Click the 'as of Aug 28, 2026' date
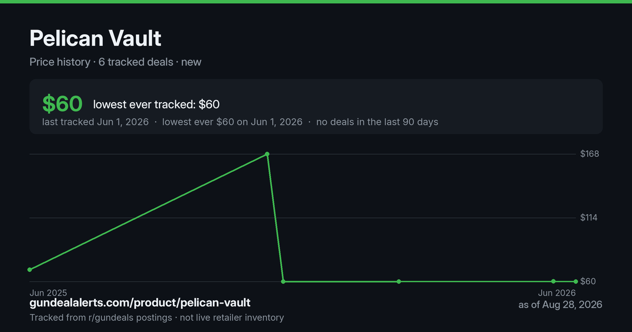 [560, 305]
